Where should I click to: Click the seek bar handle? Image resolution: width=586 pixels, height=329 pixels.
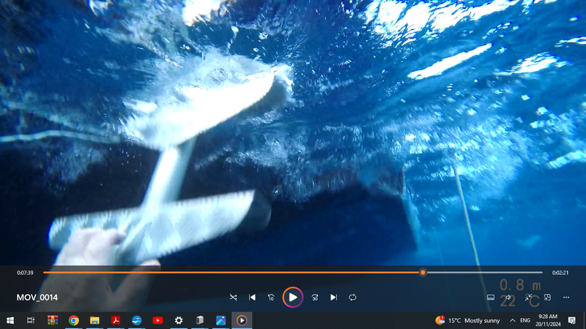423,273
